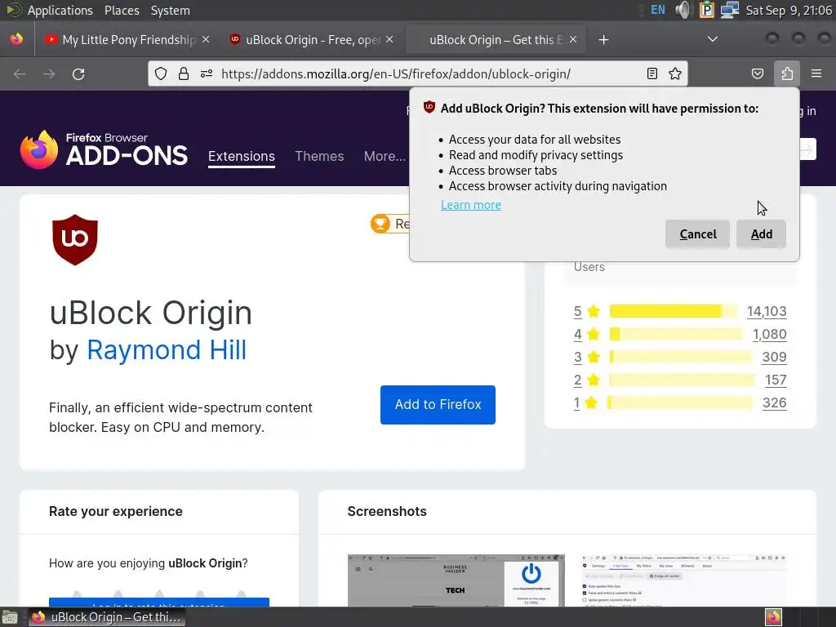
Task: Close the uBlock Origin – Get this tab
Action: (573, 39)
